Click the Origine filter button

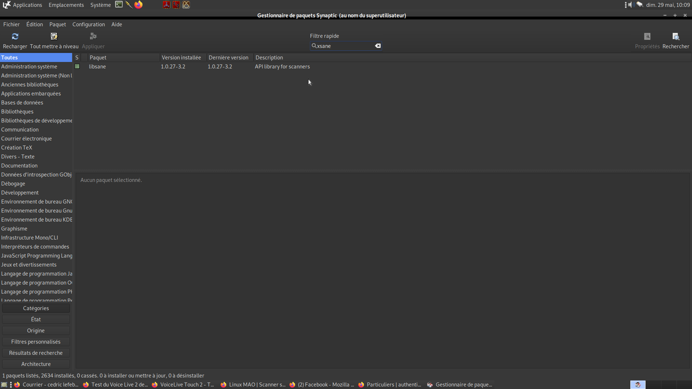click(x=36, y=331)
